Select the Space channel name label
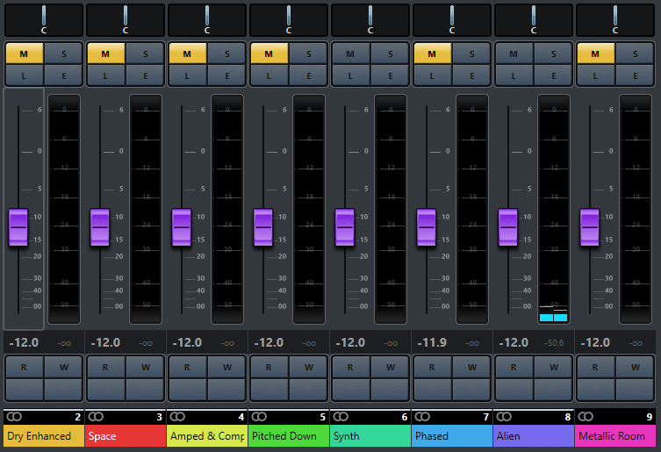Viewport: 661px width, 452px height. click(x=126, y=436)
